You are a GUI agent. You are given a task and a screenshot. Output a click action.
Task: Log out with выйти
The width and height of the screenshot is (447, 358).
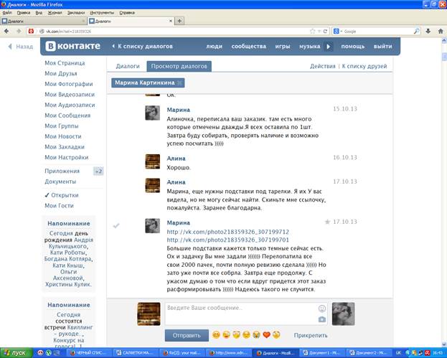[x=383, y=47]
